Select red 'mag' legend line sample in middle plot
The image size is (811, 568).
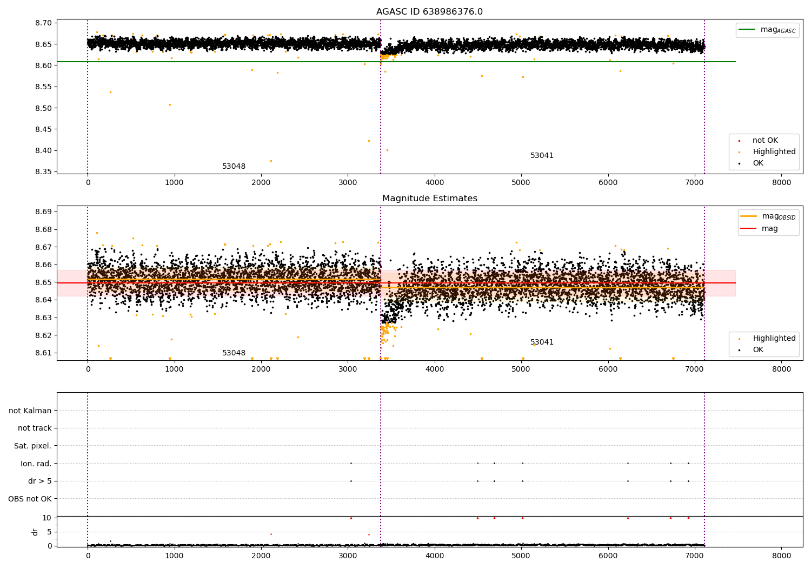pos(749,228)
